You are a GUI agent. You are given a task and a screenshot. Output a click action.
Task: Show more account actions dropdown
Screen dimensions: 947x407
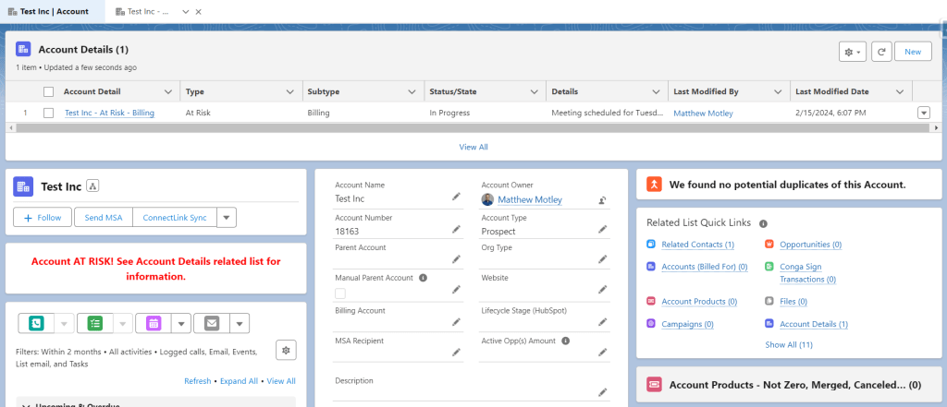pos(227,218)
